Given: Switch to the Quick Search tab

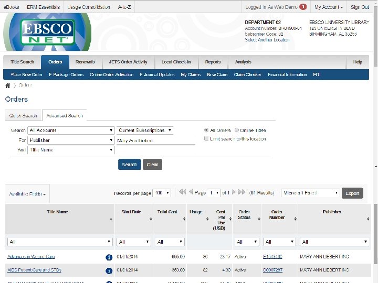Looking at the screenshot, I should click(x=24, y=115).
